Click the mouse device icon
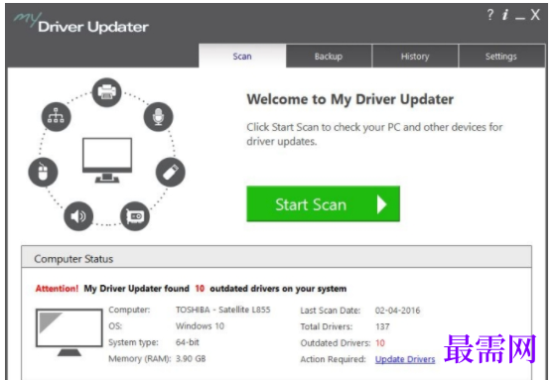Viewport: 555px width, 380px height. point(43,173)
